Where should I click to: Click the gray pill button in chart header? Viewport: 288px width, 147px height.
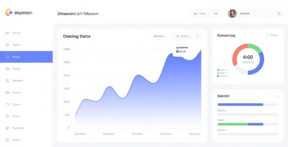click(187, 36)
